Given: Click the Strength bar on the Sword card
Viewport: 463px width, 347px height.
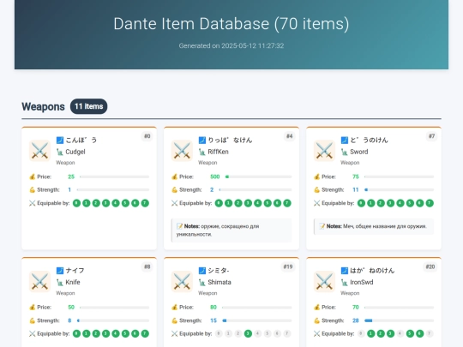Looking at the screenshot, I should (x=399, y=189).
